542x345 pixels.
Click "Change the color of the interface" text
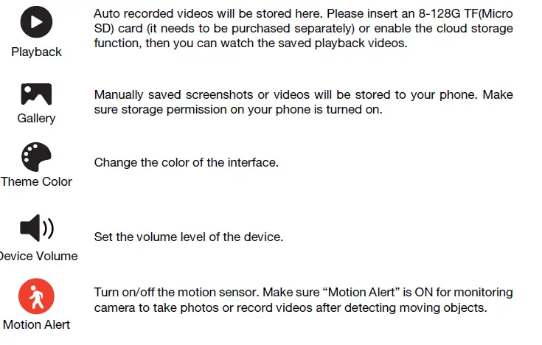186,162
